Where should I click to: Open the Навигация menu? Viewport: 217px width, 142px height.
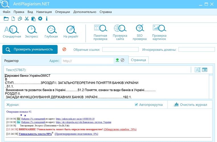44,12
